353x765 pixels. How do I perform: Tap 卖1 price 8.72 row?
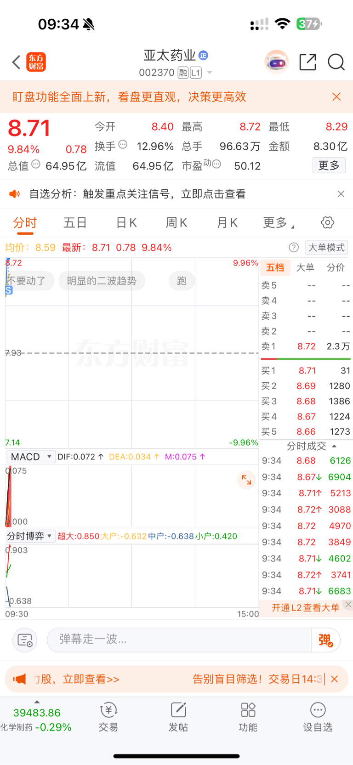(x=306, y=346)
